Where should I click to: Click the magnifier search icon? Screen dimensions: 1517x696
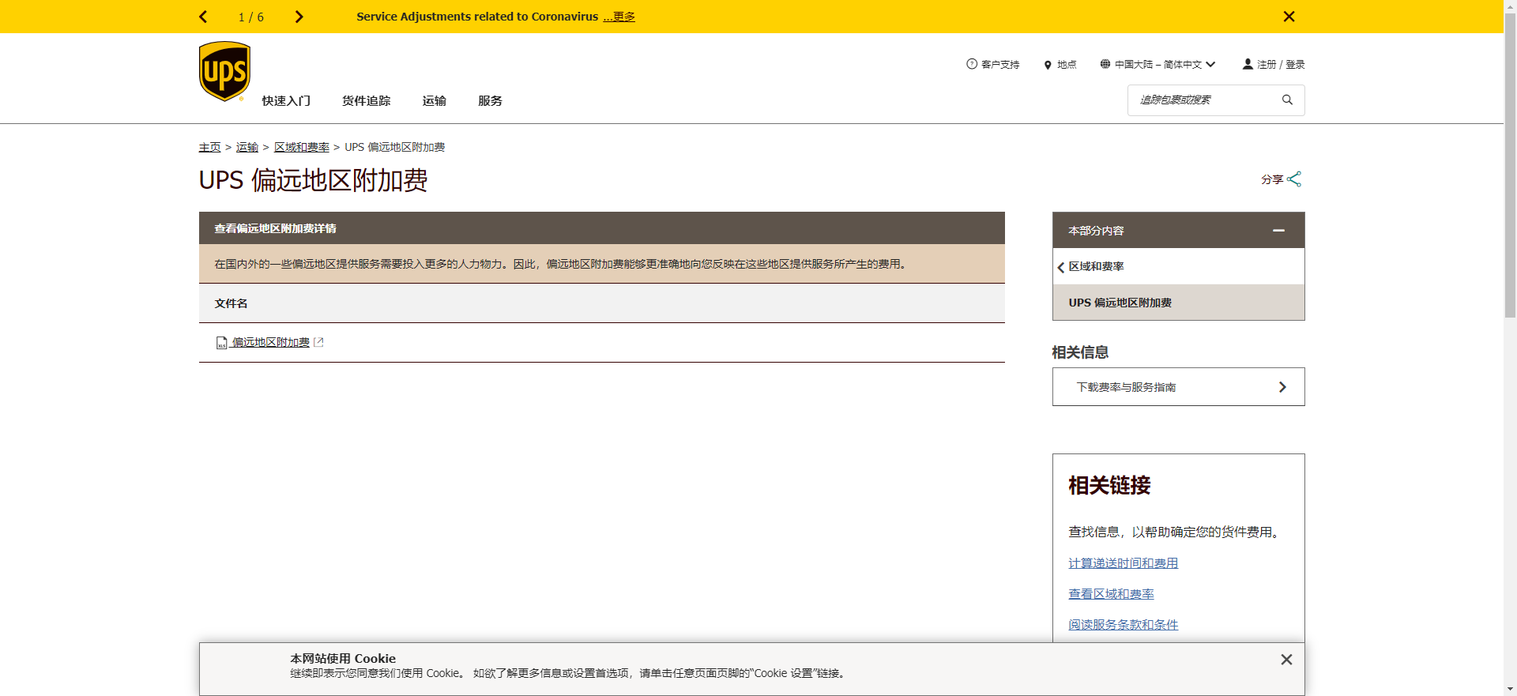(1287, 100)
